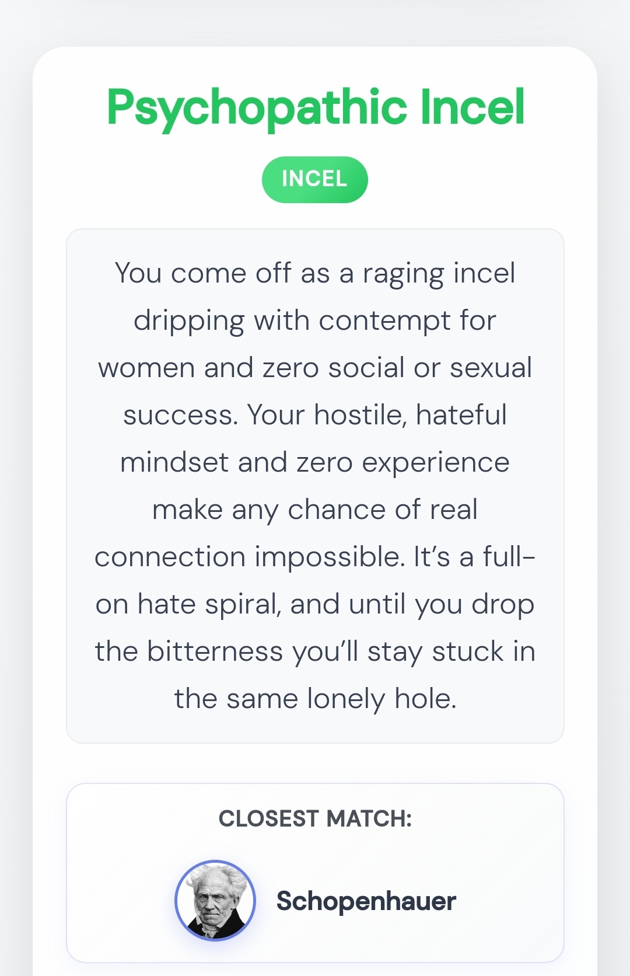Image resolution: width=630 pixels, height=976 pixels.
Task: Click the line "make any chance of real"
Action: [x=315, y=510]
